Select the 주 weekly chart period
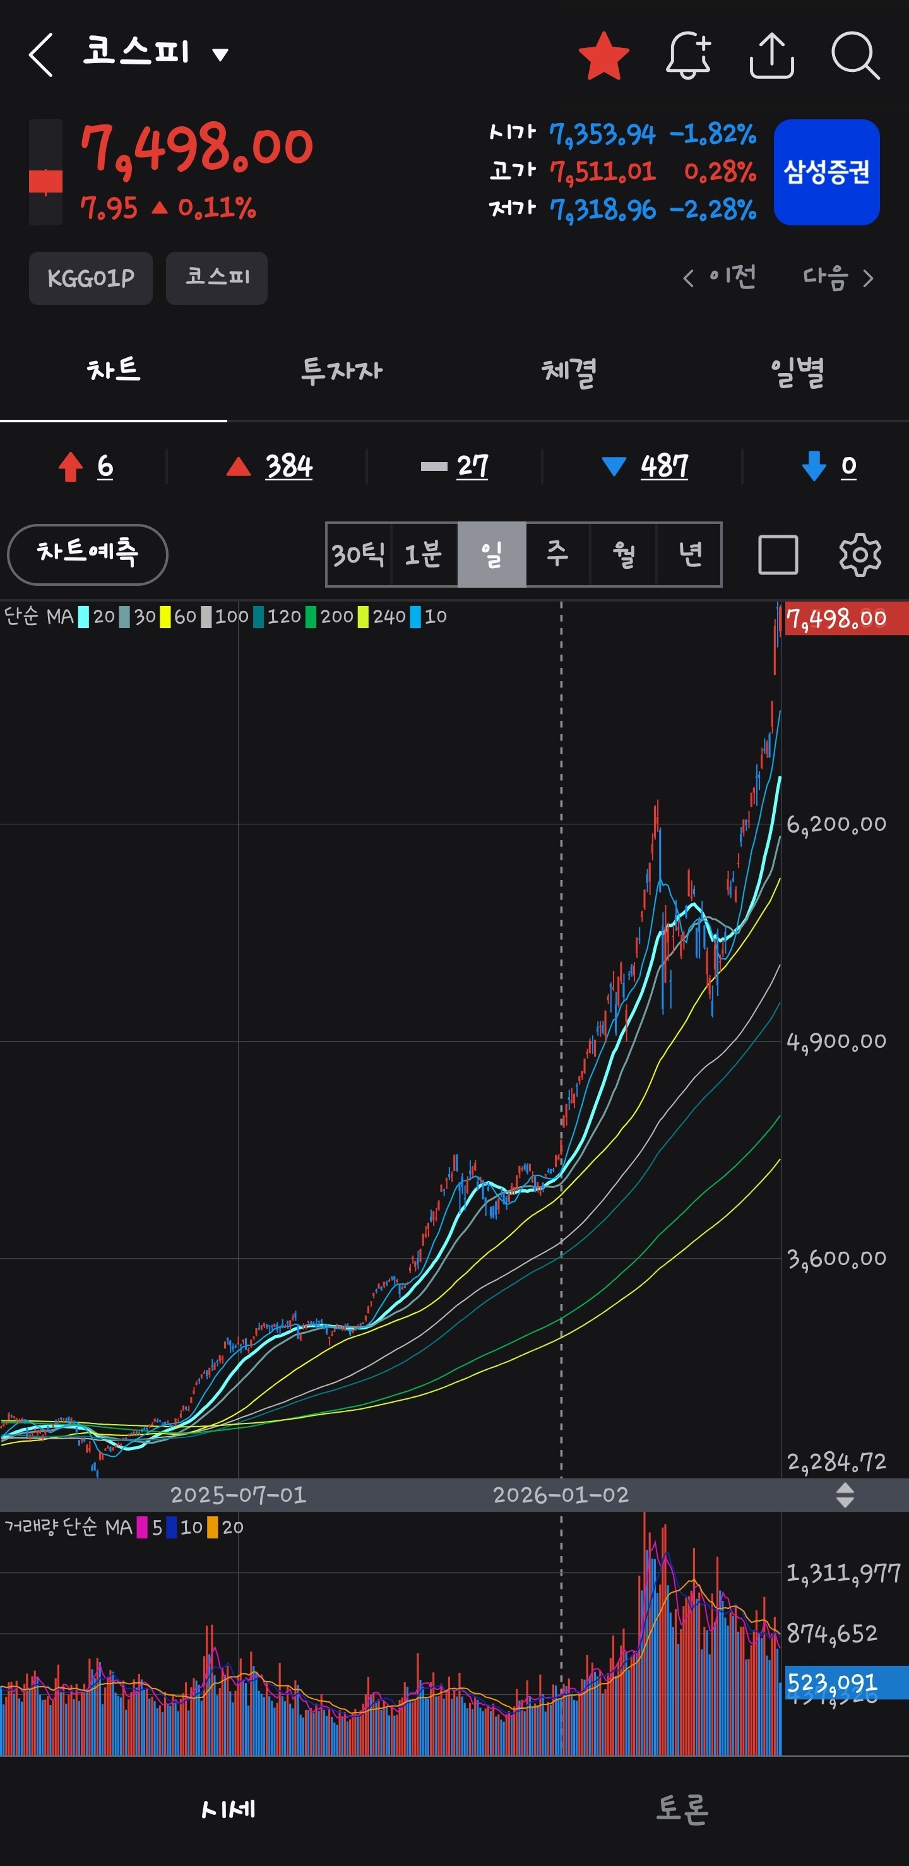The width and height of the screenshot is (909, 1866). (x=557, y=554)
